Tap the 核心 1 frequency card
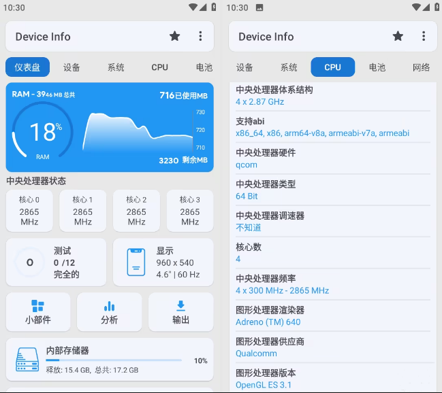This screenshot has width=442, height=393. click(83, 211)
